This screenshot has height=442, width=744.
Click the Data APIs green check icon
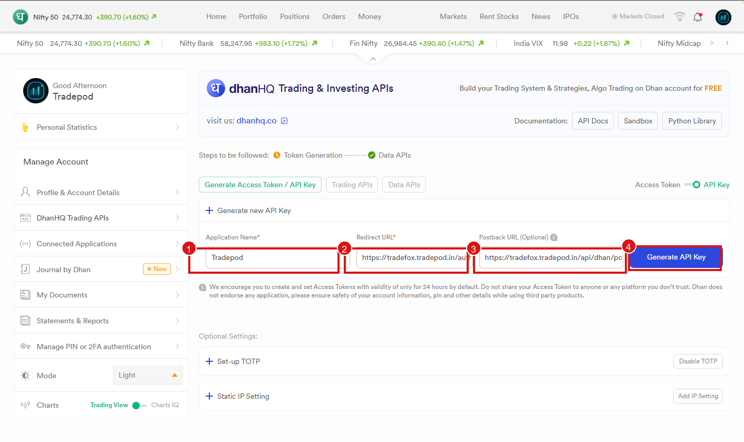click(372, 155)
